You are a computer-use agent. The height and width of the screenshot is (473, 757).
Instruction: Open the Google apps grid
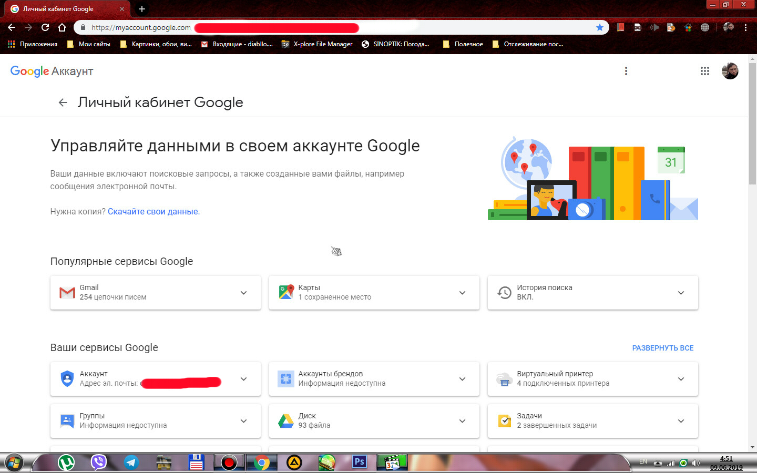coord(705,71)
